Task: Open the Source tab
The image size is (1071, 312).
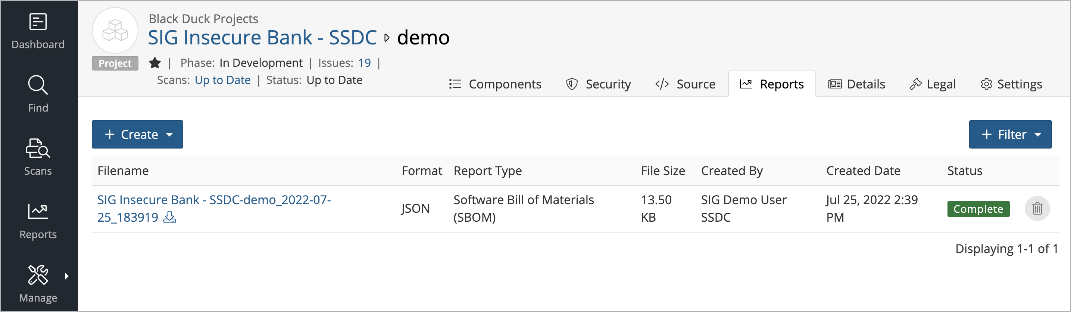Action: 685,84
